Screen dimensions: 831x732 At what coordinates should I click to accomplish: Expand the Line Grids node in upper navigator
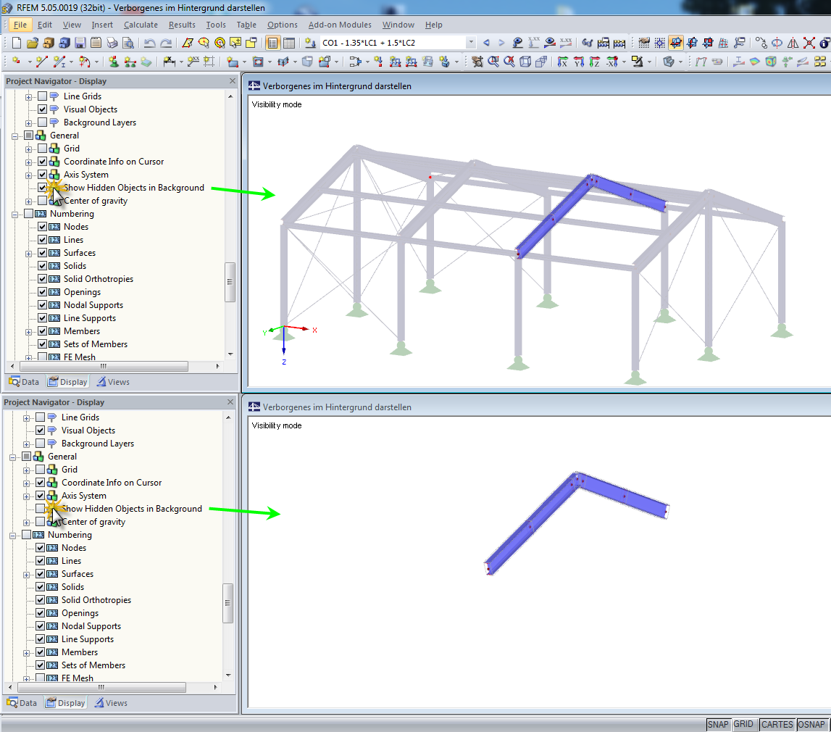click(x=29, y=96)
